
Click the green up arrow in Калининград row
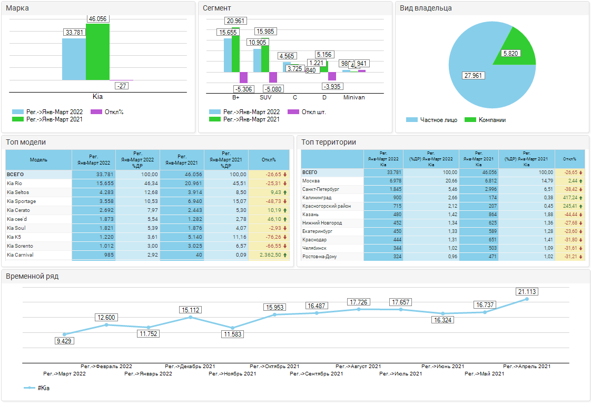(581, 198)
